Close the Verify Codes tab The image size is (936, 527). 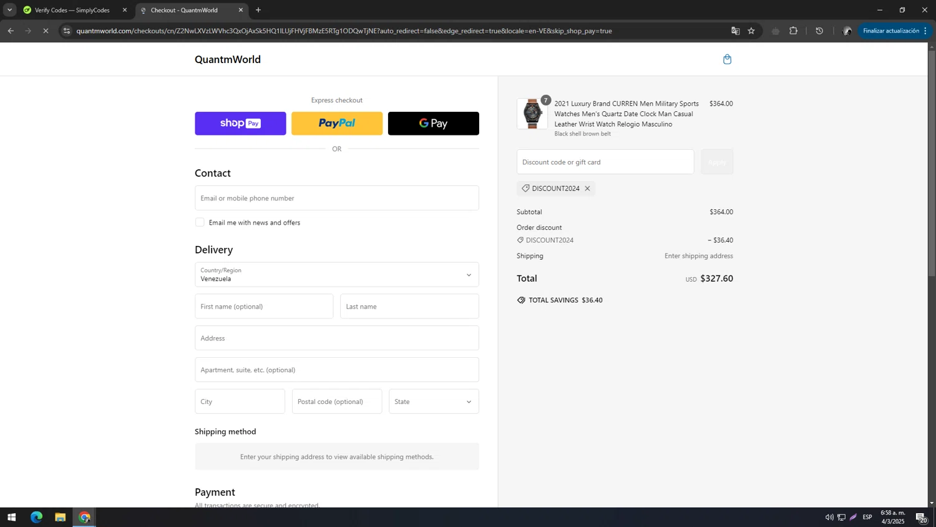click(x=125, y=10)
